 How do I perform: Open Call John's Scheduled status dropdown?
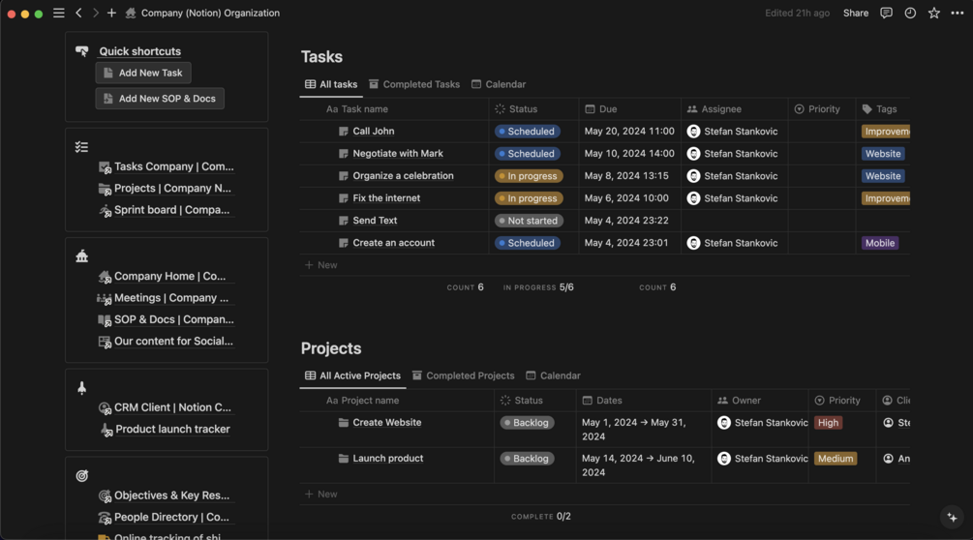click(528, 132)
